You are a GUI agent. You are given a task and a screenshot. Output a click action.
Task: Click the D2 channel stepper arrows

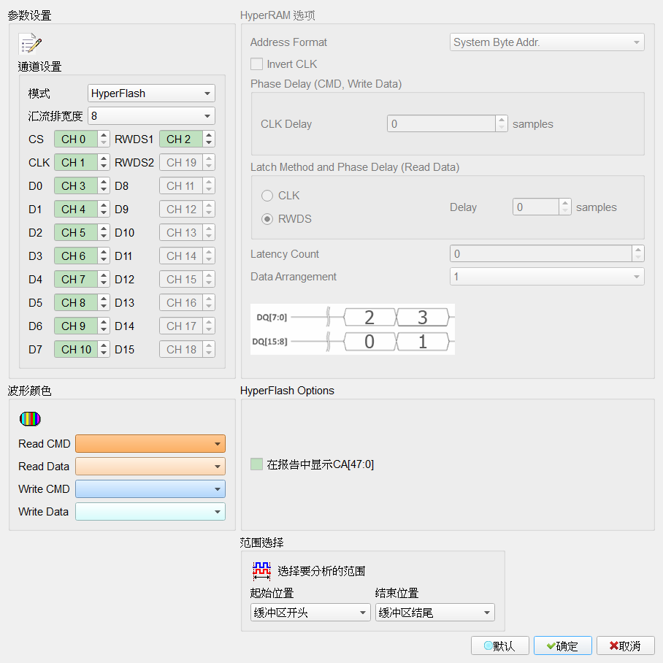(x=104, y=232)
